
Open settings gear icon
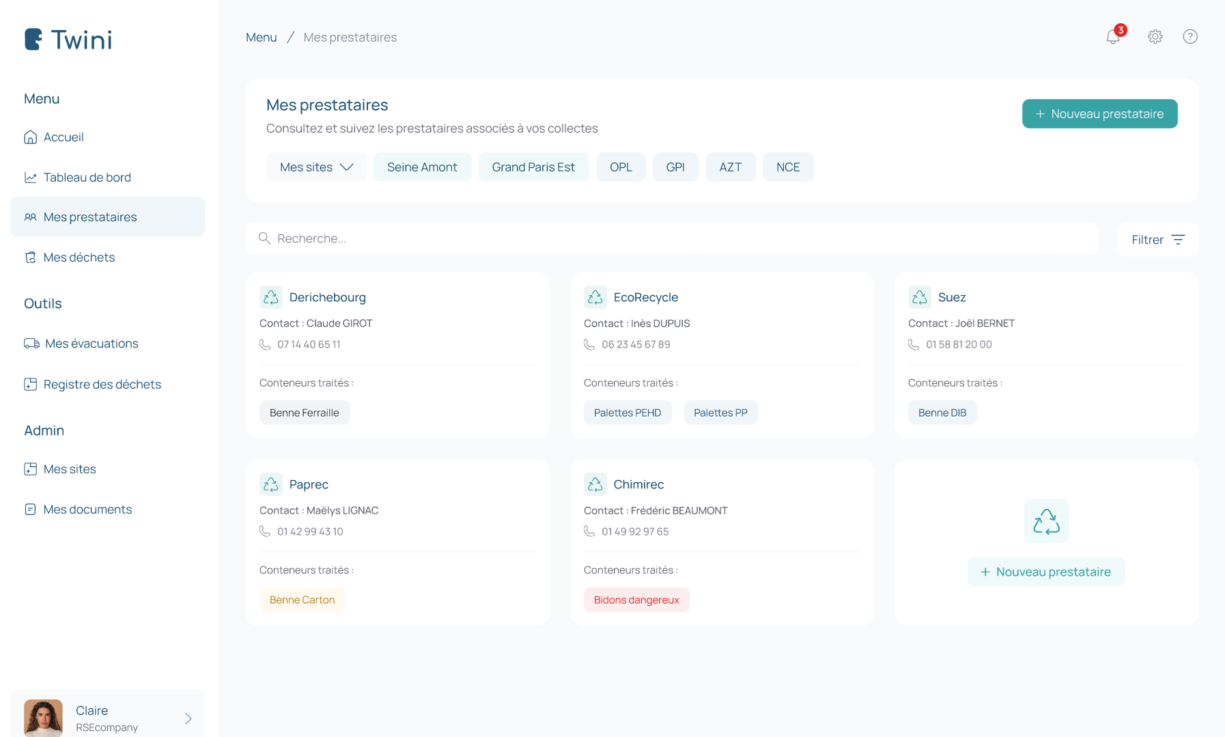coord(1155,37)
